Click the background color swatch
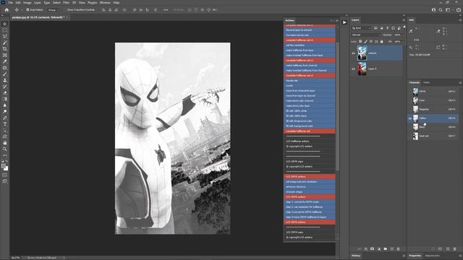 tap(7, 168)
